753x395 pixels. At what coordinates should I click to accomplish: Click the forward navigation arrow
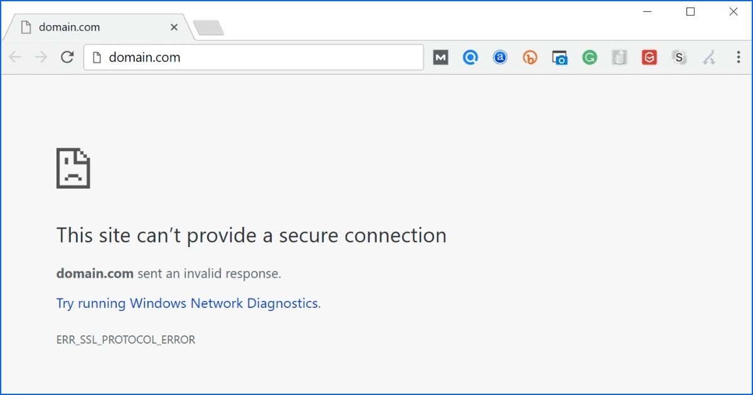pos(40,57)
